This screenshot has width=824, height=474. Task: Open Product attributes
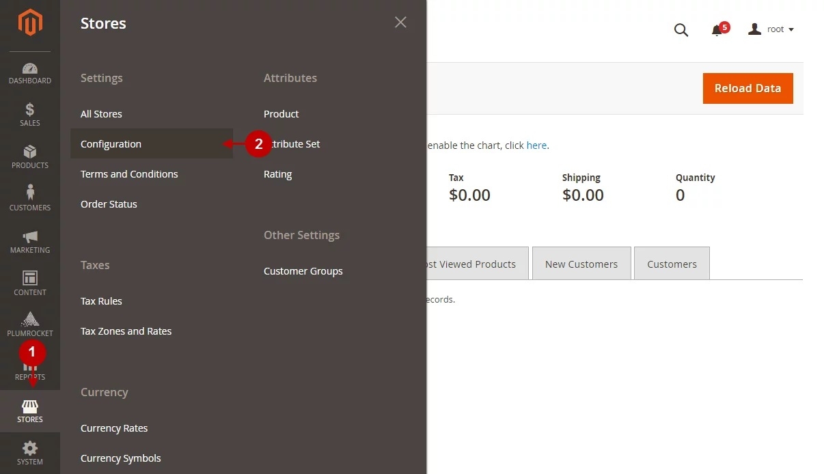click(x=281, y=114)
